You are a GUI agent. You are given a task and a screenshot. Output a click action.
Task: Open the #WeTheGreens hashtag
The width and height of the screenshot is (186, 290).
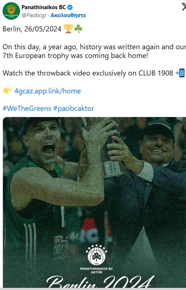point(27,108)
